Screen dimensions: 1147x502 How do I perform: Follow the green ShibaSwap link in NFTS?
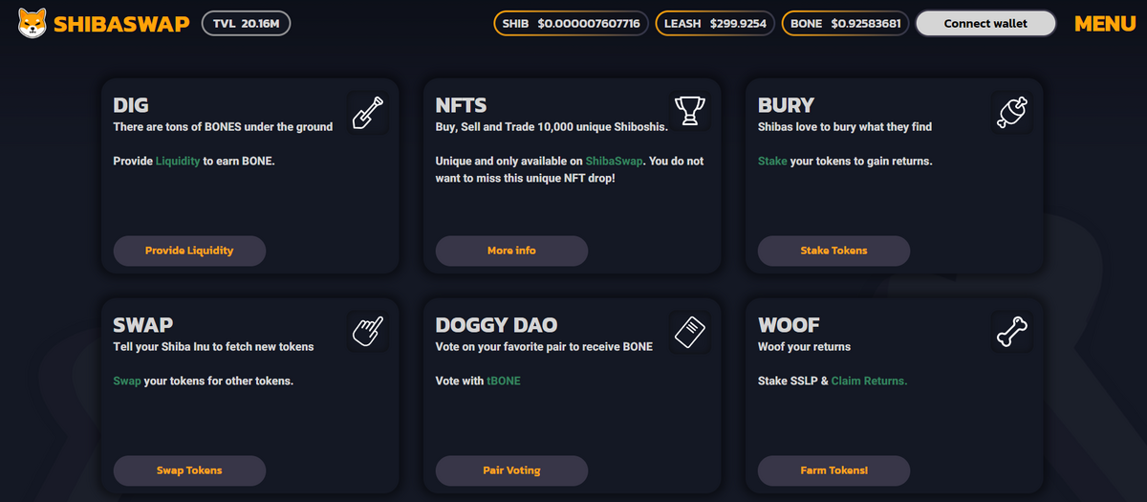coord(614,162)
